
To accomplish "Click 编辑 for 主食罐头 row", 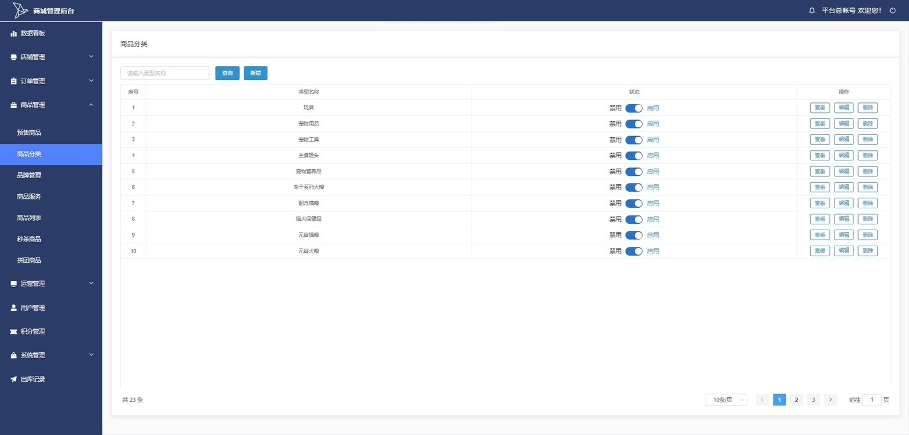I will pyautogui.click(x=844, y=156).
